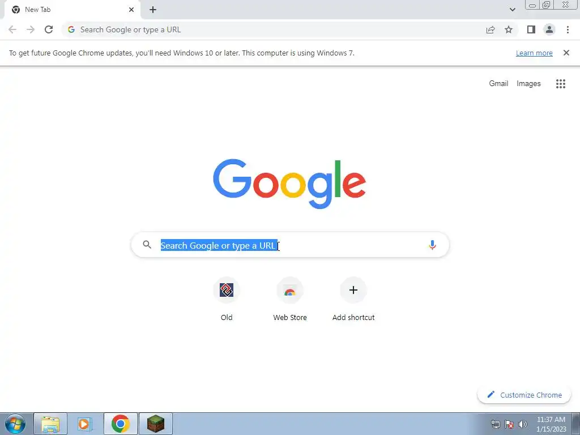Open Gmail link

[498, 84]
